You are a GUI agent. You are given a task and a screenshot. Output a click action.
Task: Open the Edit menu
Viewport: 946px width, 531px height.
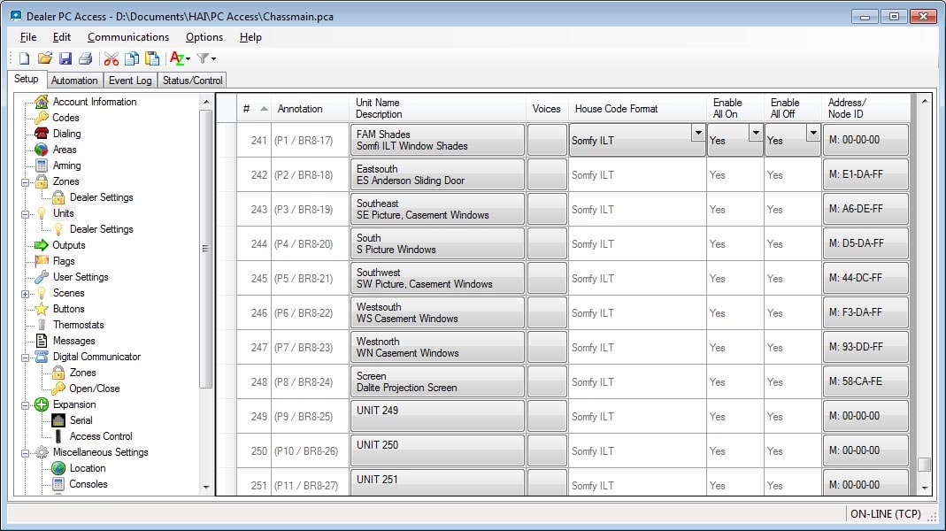tap(62, 37)
